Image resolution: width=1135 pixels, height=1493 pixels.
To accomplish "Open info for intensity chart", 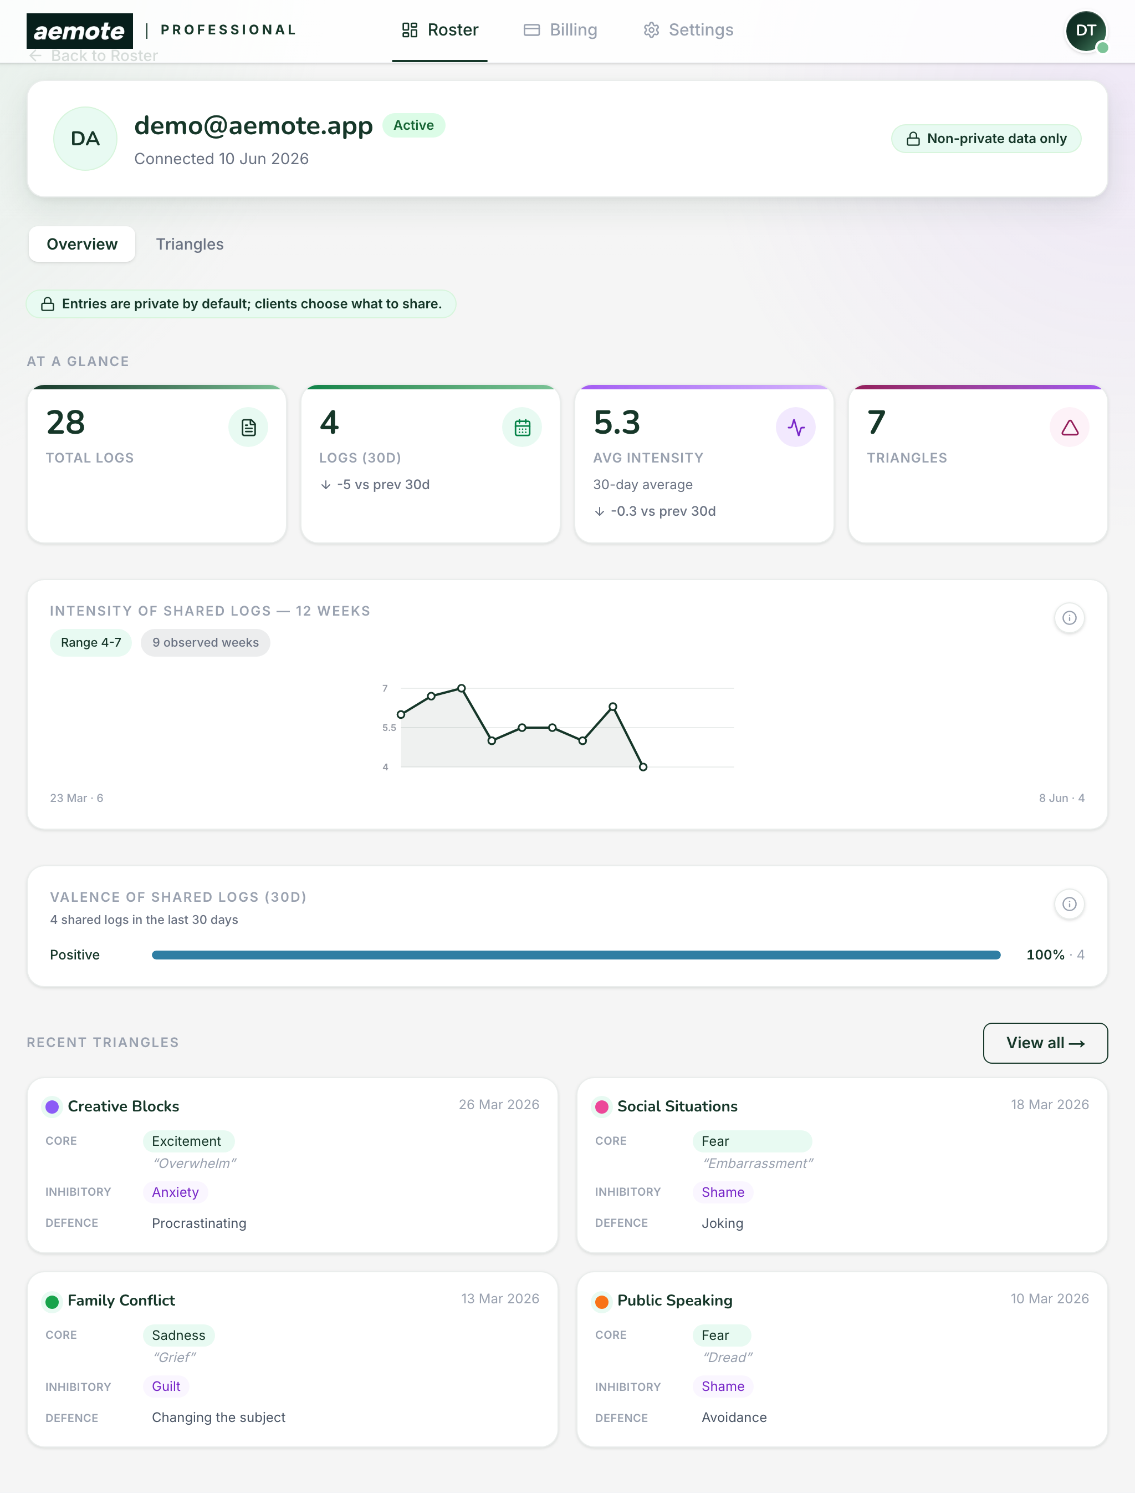I will pos(1070,618).
